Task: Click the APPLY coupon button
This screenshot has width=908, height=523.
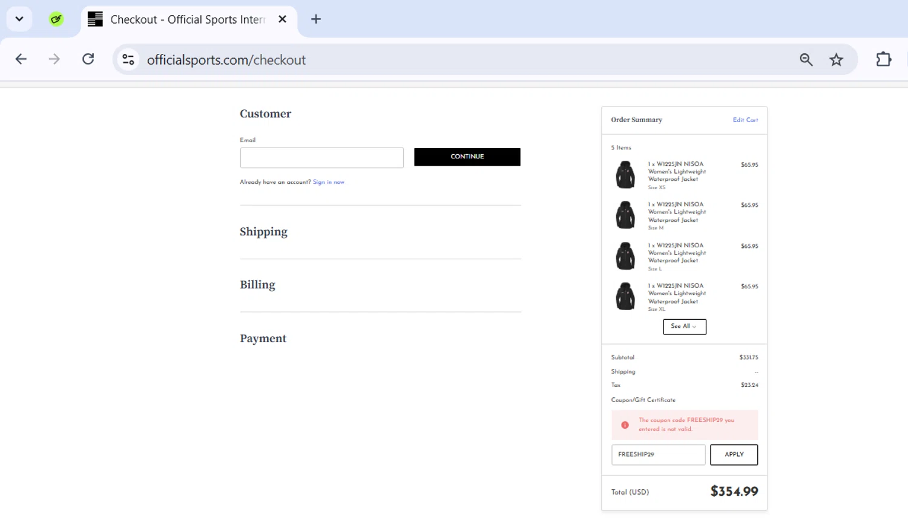Action: pyautogui.click(x=734, y=455)
